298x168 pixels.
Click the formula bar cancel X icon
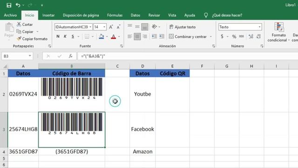point(48,56)
